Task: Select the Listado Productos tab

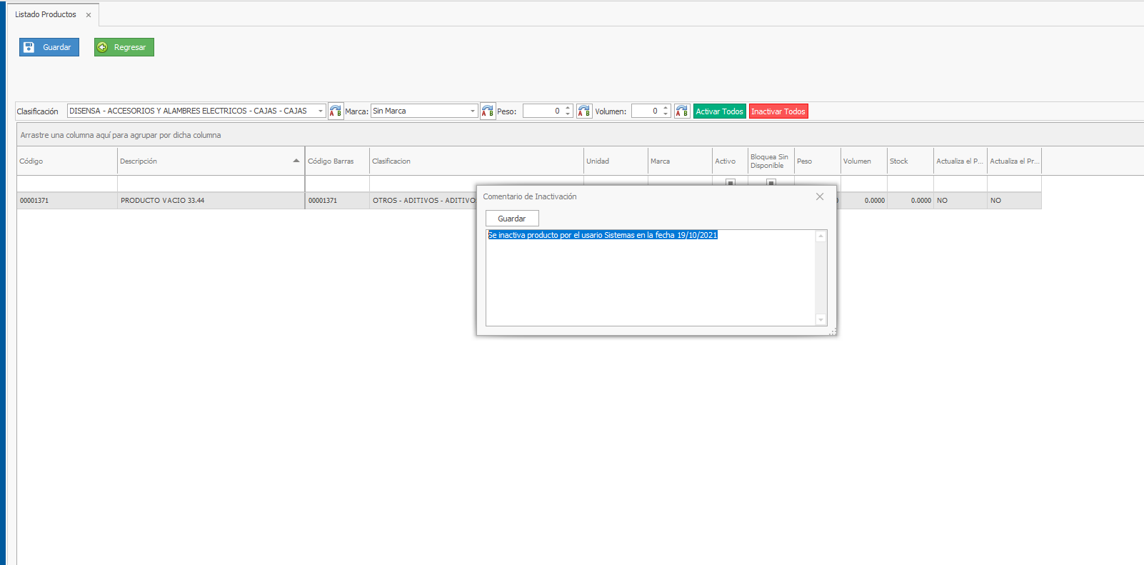Action: [46, 14]
